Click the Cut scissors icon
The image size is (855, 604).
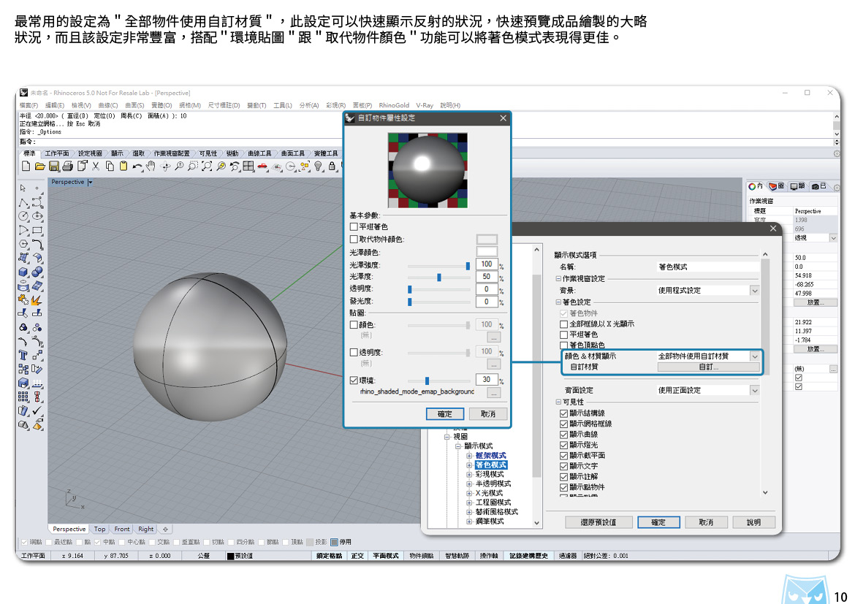(x=96, y=167)
